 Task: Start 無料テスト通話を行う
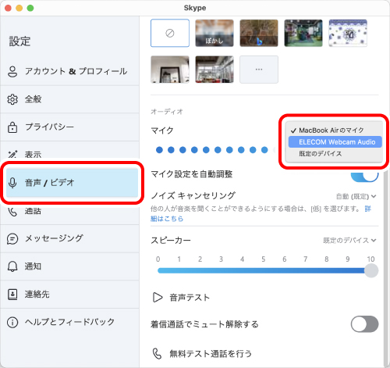[202, 354]
